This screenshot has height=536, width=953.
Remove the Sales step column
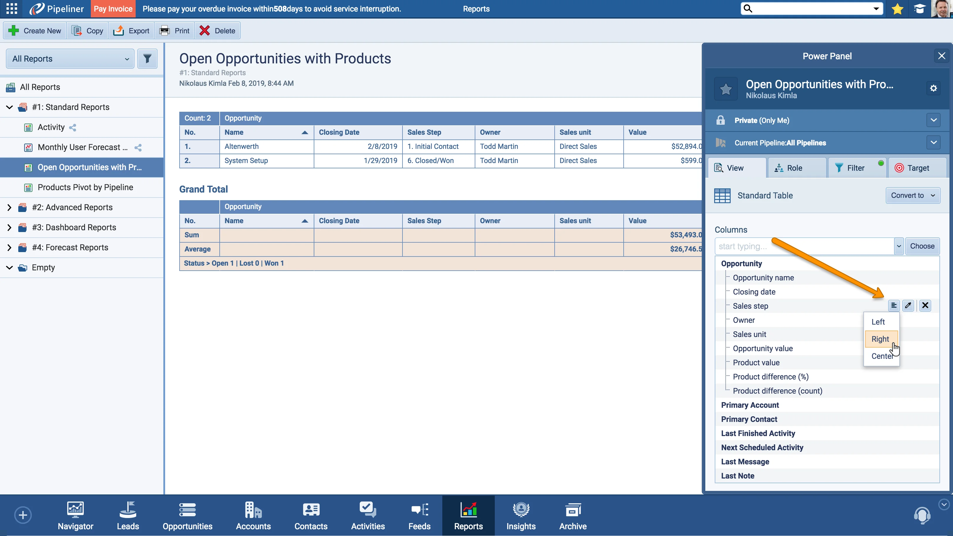click(925, 305)
